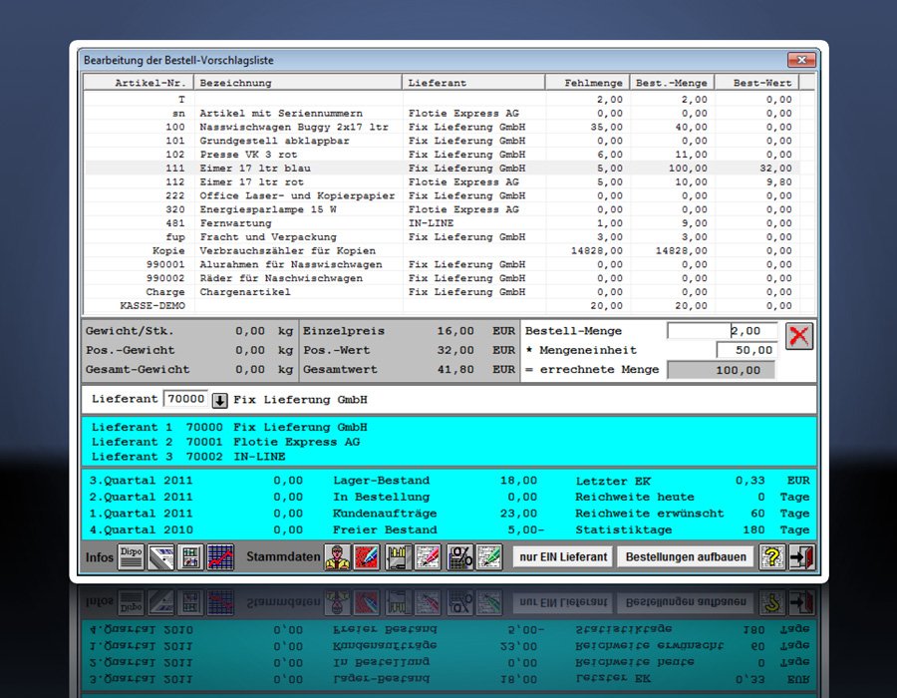Select 'Lieferant 2 Flotie Express AG' entry

point(226,442)
